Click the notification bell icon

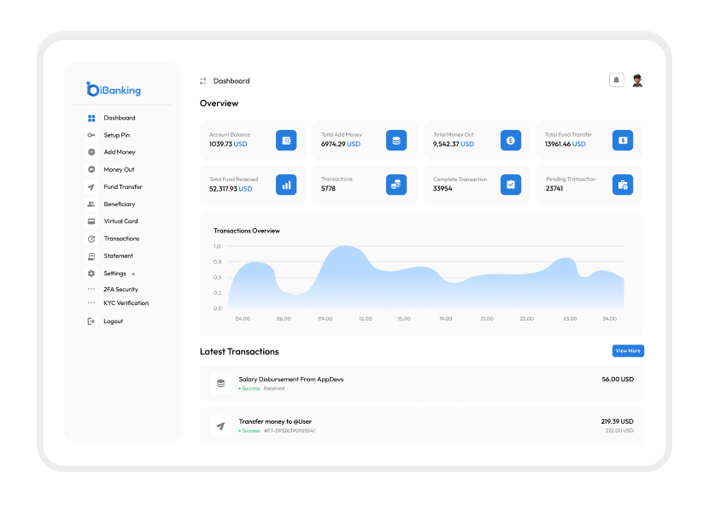(616, 80)
